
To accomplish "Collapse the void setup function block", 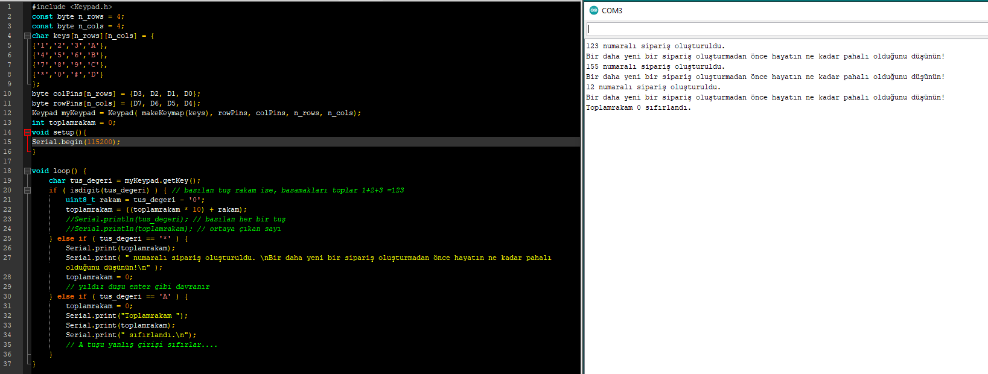I will (x=27, y=133).
